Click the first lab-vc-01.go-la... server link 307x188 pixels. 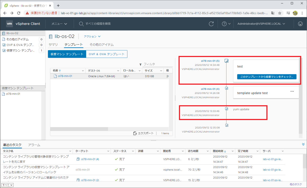tap(273, 159)
